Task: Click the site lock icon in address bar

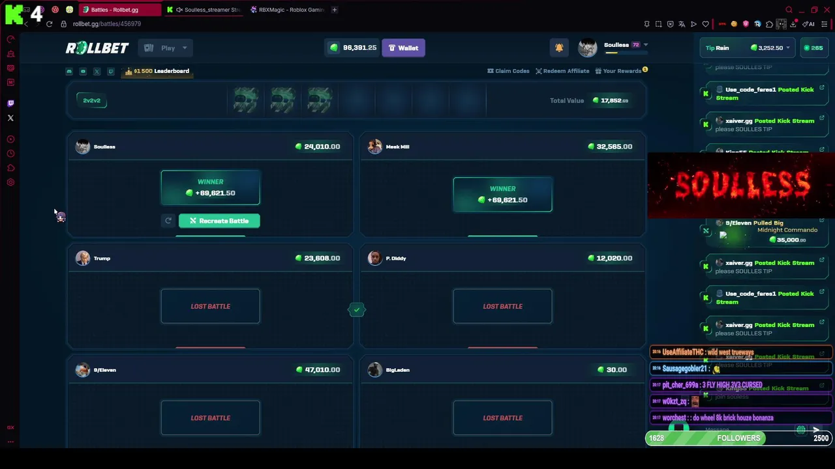Action: pyautogui.click(x=63, y=24)
